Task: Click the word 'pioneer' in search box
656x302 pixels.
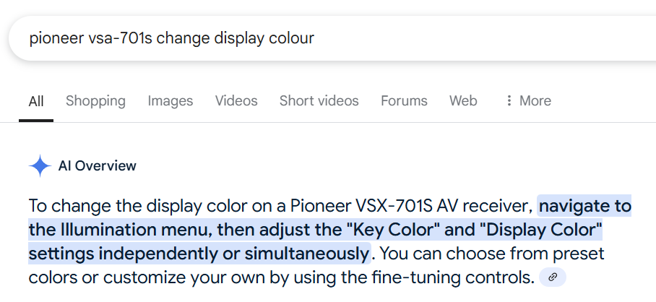Action: coord(56,38)
